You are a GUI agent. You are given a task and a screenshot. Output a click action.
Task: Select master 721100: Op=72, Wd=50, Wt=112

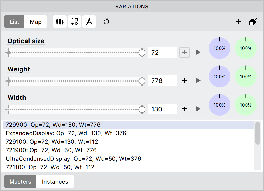tap(129, 167)
